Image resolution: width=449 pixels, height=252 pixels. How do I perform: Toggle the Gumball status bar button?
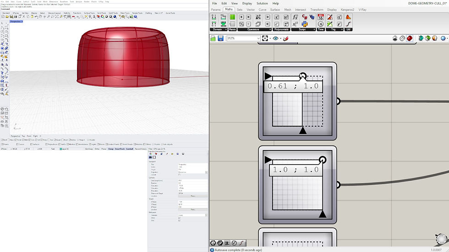[x=129, y=149]
